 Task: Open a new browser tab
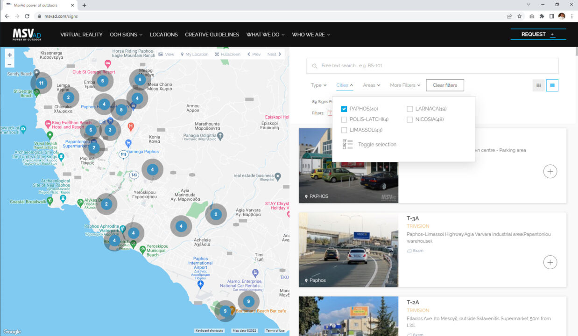[x=84, y=5]
